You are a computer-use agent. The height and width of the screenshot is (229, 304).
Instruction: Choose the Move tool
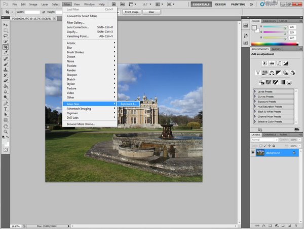coord(5,24)
